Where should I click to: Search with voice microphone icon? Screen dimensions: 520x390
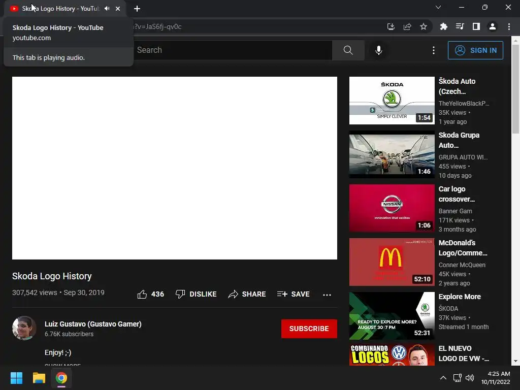[379, 50]
